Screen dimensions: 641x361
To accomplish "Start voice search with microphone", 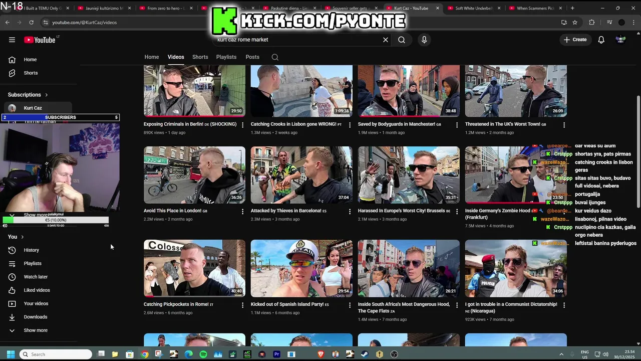I will coord(424,40).
